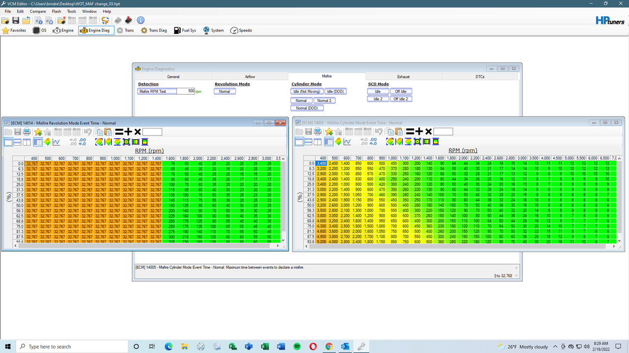
Task: Click the multiply icon in 14005 window
Action: click(x=429, y=131)
